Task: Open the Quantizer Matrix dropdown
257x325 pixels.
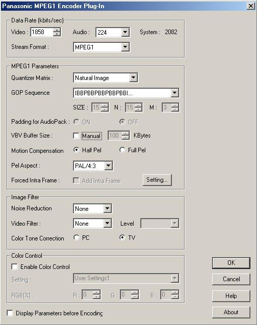Action: coord(134,78)
